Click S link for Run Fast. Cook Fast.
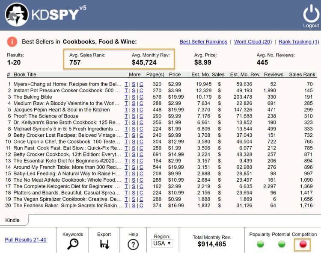321x253 pixels. [134, 148]
